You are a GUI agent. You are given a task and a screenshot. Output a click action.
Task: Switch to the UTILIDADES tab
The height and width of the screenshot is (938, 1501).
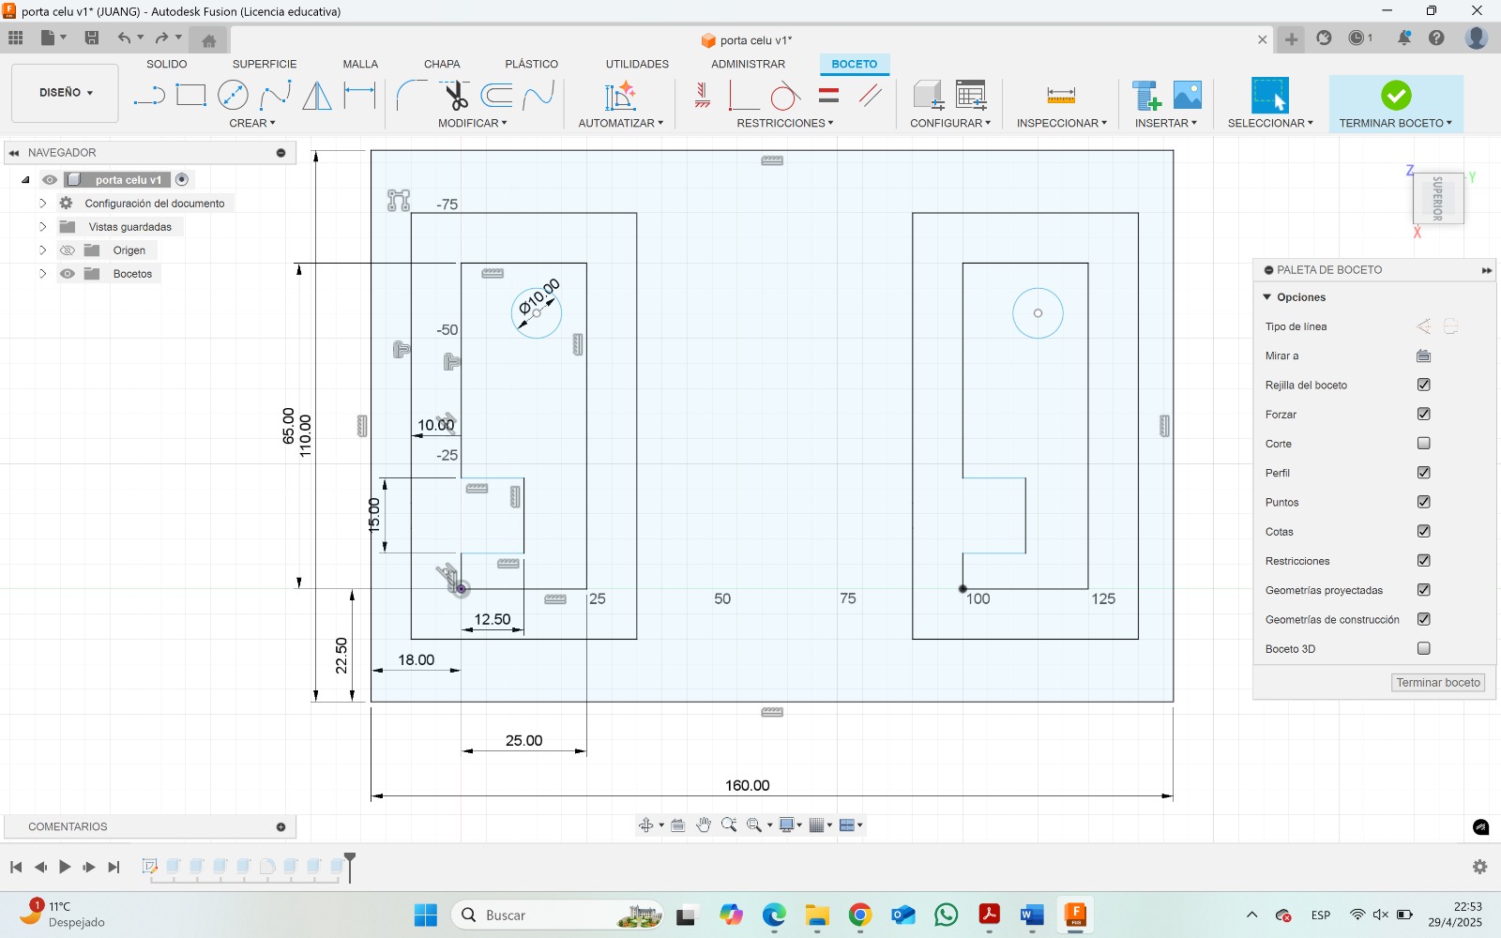(637, 64)
